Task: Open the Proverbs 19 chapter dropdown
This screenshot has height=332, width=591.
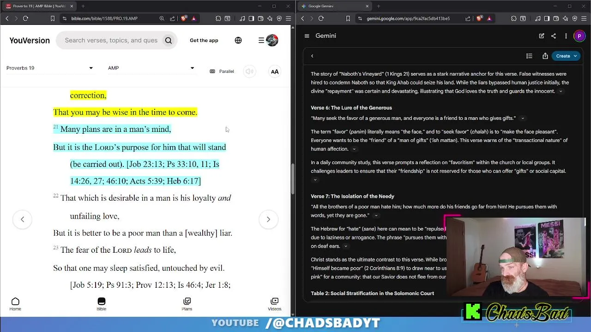Action: pyautogui.click(x=50, y=68)
